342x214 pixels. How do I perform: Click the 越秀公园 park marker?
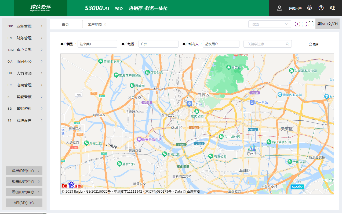[x=197, y=111]
